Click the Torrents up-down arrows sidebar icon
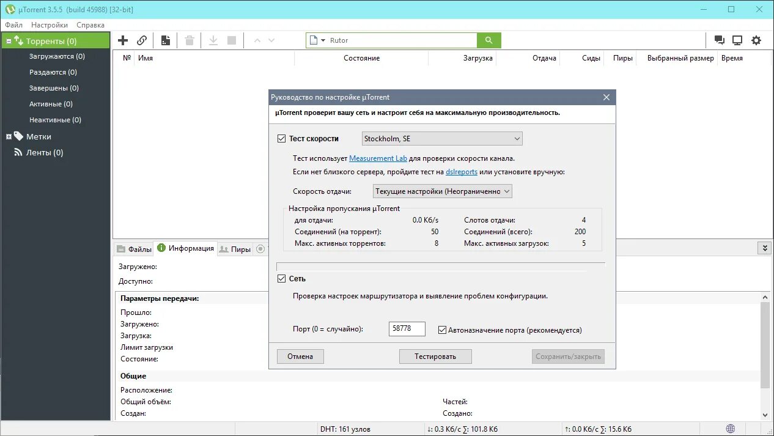Screen dimensions: 774x436 click(x=18, y=41)
